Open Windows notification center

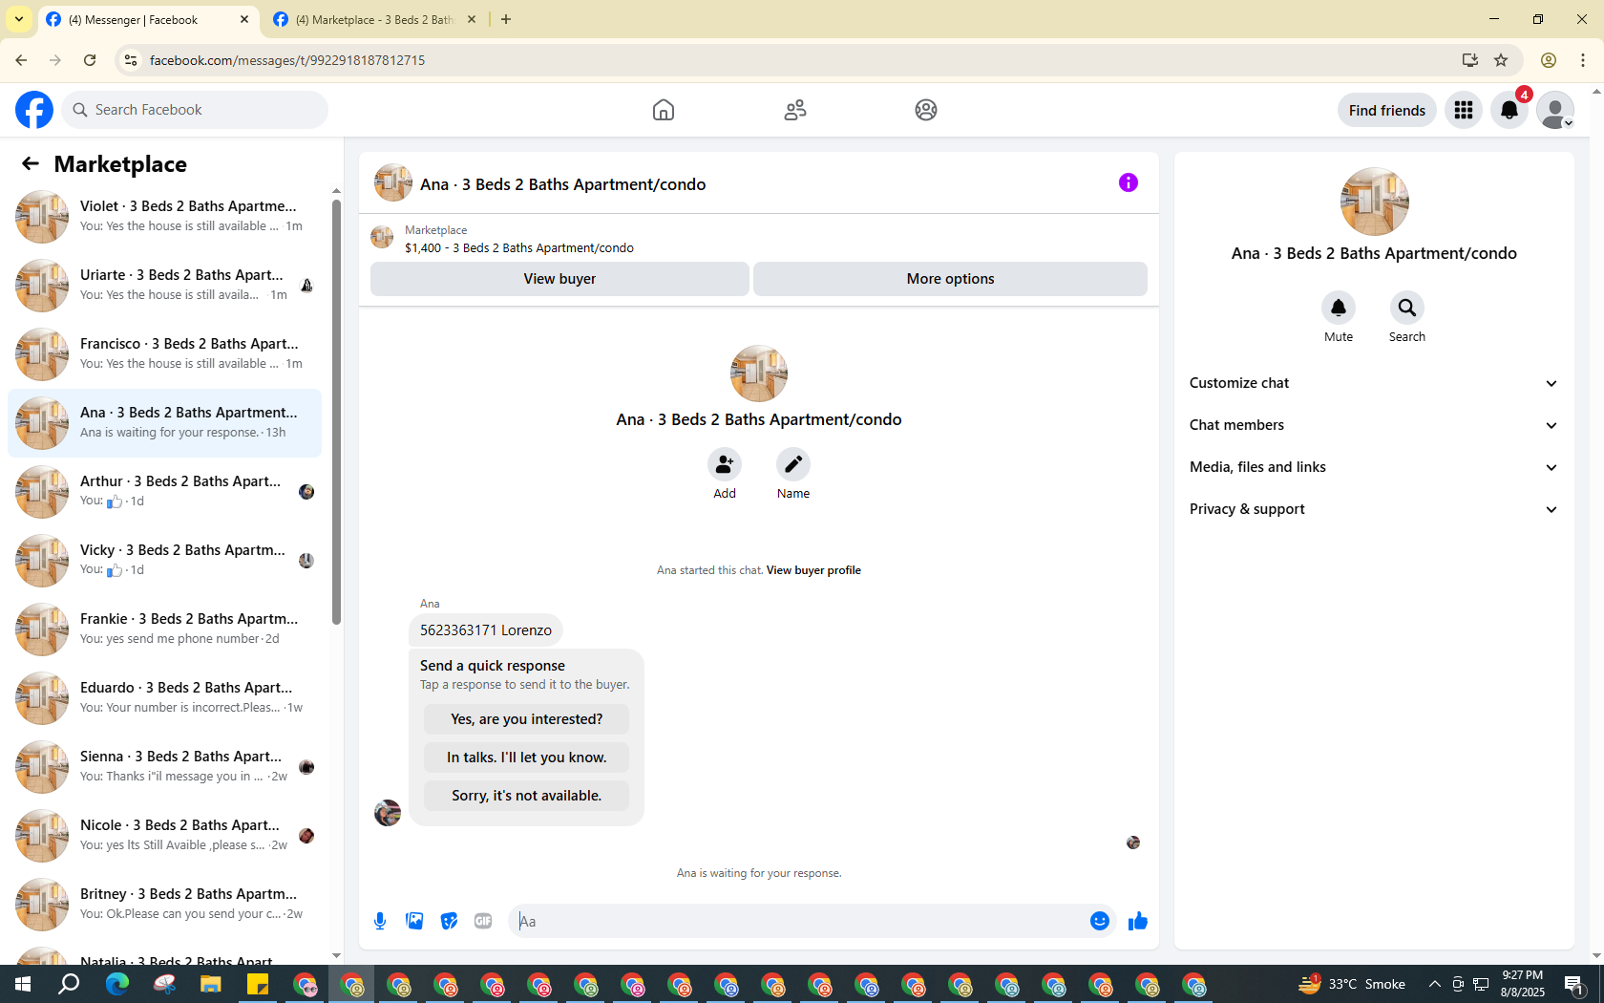1574,984
